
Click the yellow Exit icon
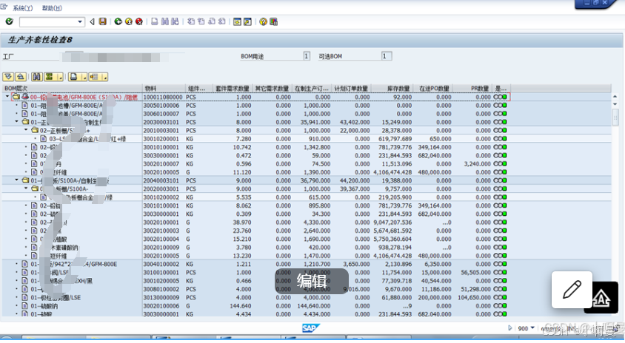[128, 21]
